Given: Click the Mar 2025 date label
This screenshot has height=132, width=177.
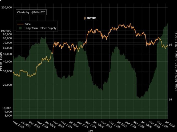Looking at the screenshot, I should point(106,124).
